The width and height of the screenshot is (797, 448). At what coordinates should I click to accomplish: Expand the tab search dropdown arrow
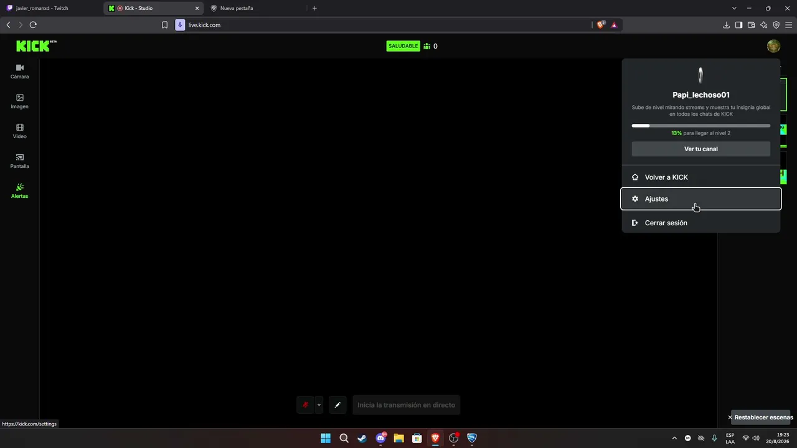pos(734,8)
